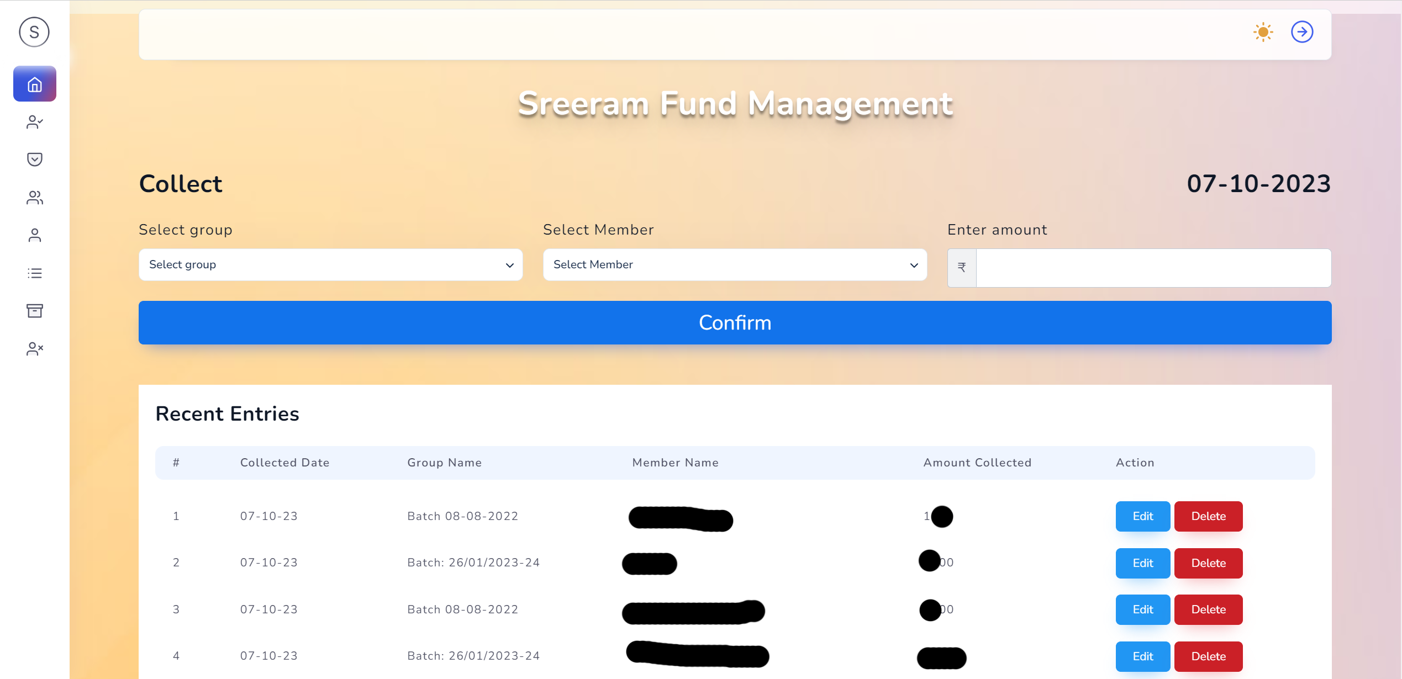The width and height of the screenshot is (1402, 679).
Task: Open the Select Member dropdown
Action: tap(735, 265)
